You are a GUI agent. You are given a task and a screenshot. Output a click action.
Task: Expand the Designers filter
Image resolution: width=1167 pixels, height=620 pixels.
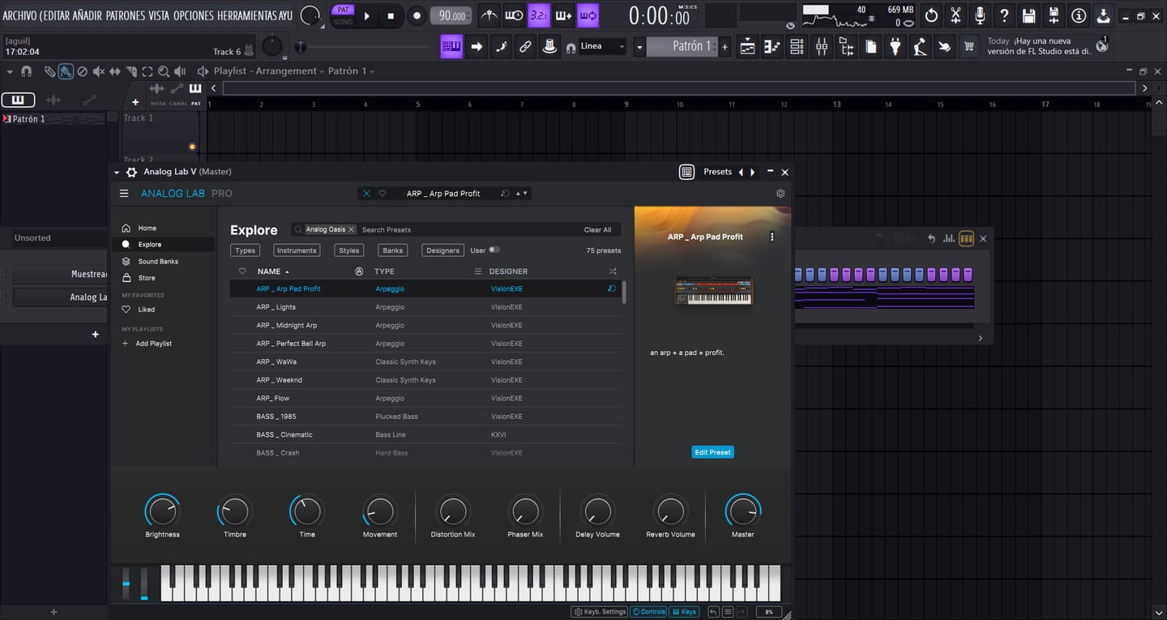[x=442, y=250]
